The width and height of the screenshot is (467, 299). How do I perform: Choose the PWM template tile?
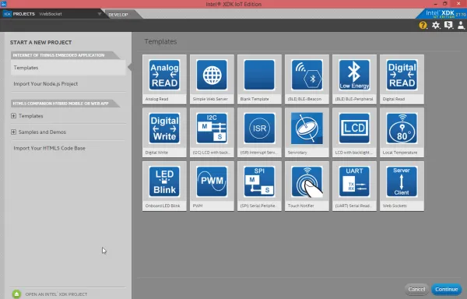[x=212, y=181]
